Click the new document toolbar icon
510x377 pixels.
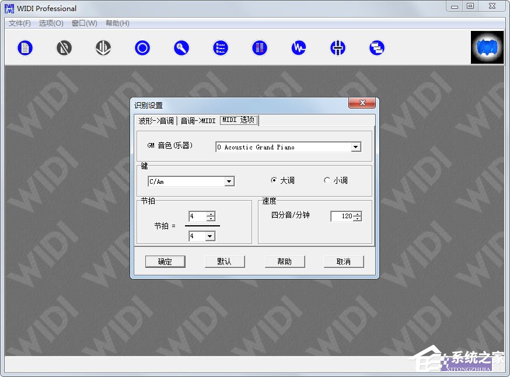(x=25, y=48)
